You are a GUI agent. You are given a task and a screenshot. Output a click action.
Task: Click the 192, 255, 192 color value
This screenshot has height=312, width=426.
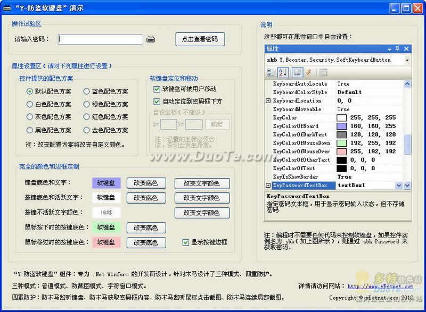pos(373,143)
